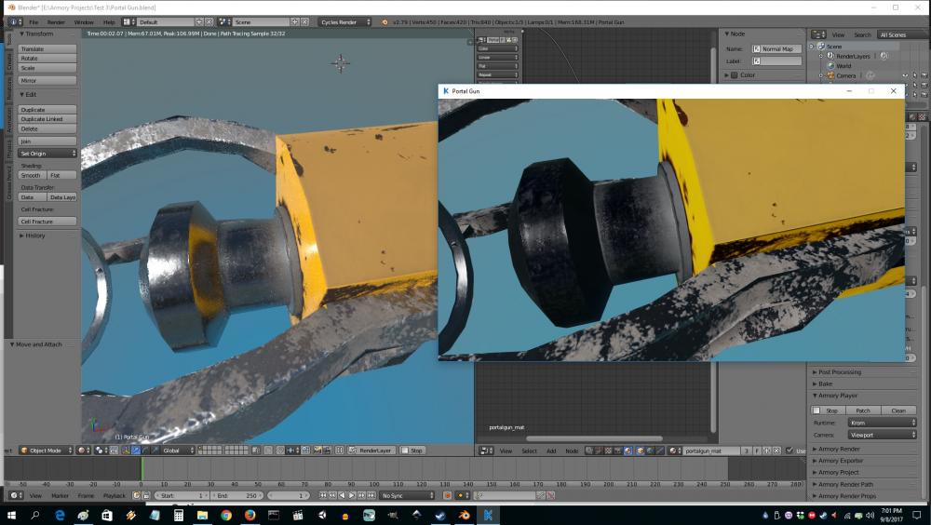Click the Chrome icon in the taskbar

tap(225, 515)
